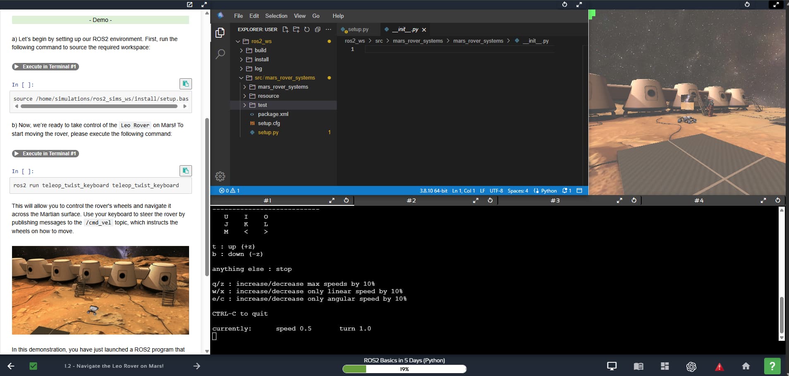Open the home icon in bottom bar
Screen dimensions: 789x376
(x=746, y=366)
